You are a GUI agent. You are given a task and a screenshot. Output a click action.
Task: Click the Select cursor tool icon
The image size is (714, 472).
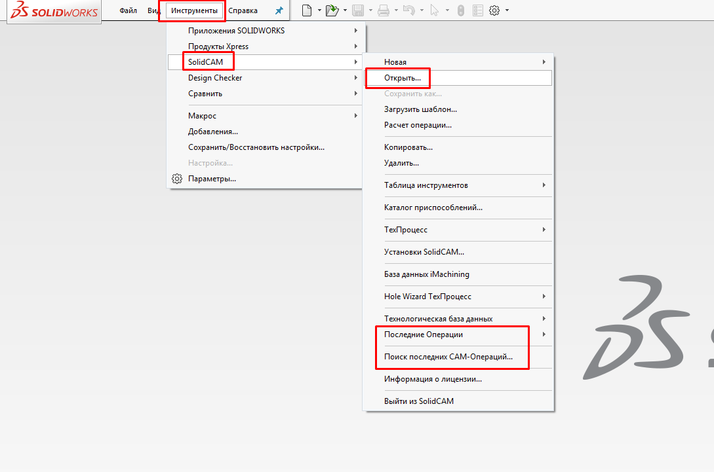click(x=435, y=10)
